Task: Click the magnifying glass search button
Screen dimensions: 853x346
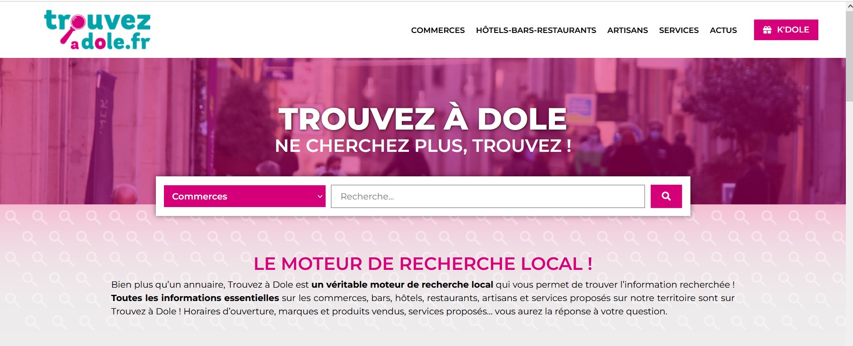Action: click(666, 196)
